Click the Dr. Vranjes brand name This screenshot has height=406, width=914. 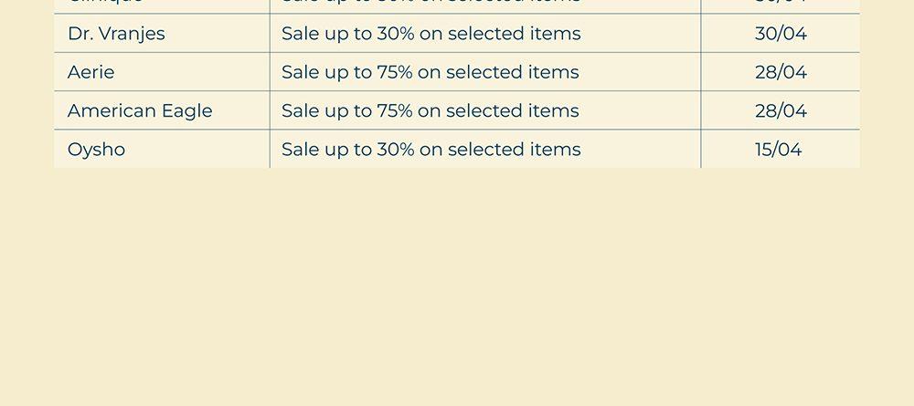pyautogui.click(x=116, y=34)
